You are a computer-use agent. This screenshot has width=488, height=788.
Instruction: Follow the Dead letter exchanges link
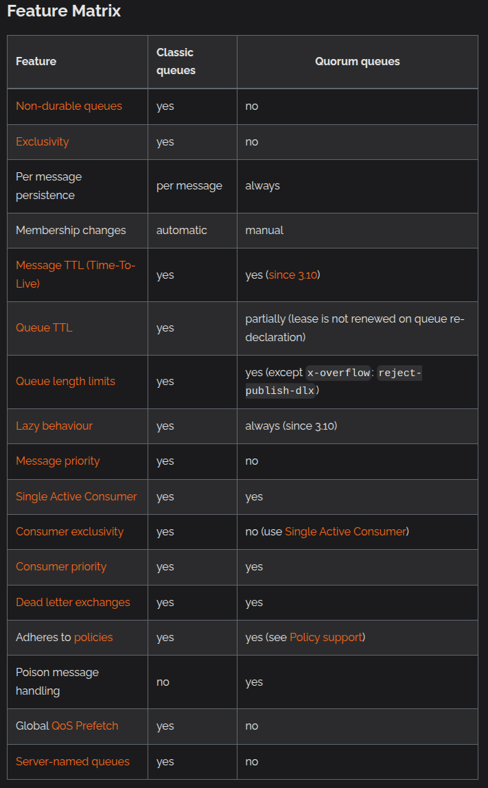pos(73,602)
